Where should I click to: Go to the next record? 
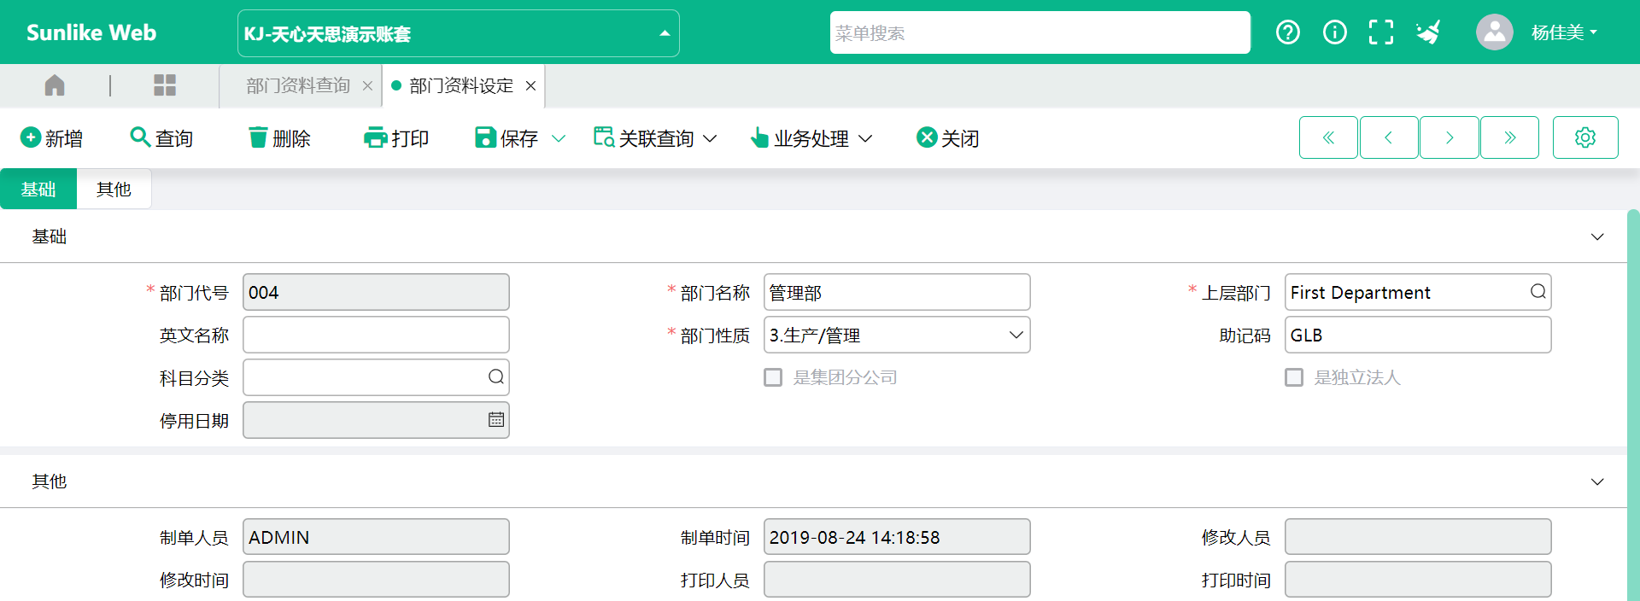coord(1450,137)
